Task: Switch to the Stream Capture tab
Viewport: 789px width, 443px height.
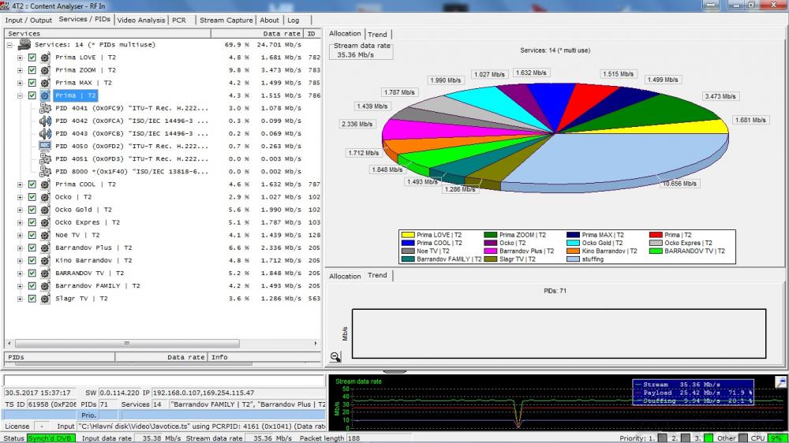Action: click(226, 20)
